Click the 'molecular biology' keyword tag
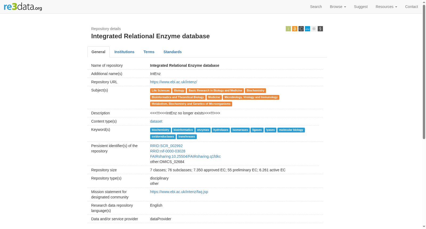Image resolution: width=426 pixels, height=229 pixels. click(291, 130)
